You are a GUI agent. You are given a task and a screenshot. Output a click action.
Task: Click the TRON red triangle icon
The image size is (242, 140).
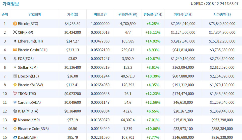pyautogui.click(x=15, y=93)
